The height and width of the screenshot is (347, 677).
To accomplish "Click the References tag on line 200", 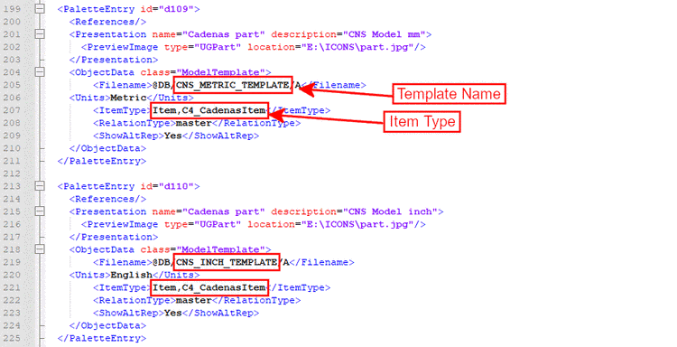I will (107, 22).
